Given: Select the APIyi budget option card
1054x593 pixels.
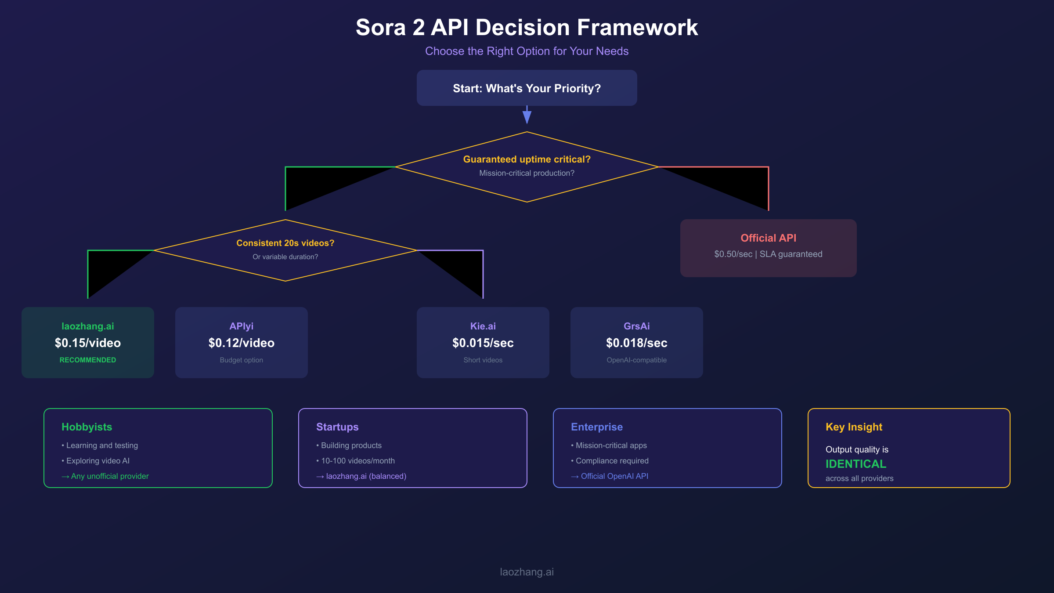Looking at the screenshot, I should 241,342.
